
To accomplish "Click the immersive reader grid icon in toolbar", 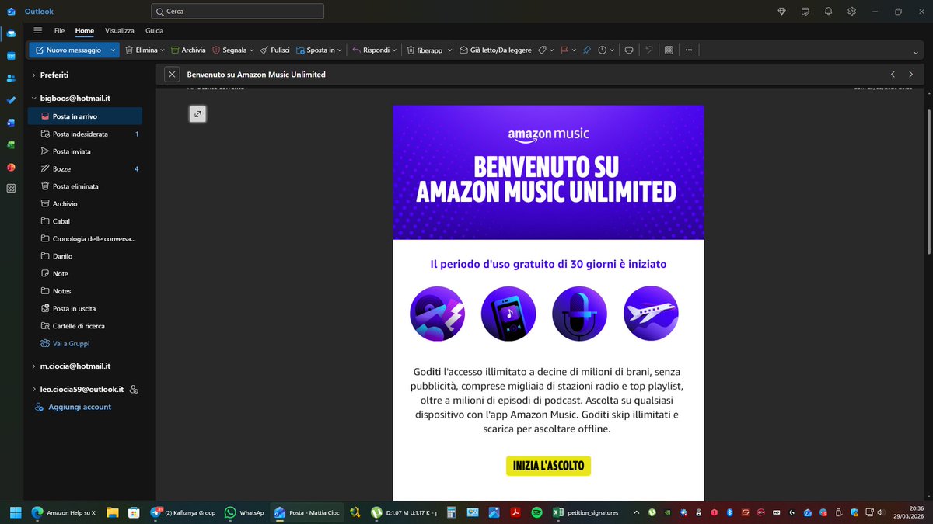I will coord(669,50).
